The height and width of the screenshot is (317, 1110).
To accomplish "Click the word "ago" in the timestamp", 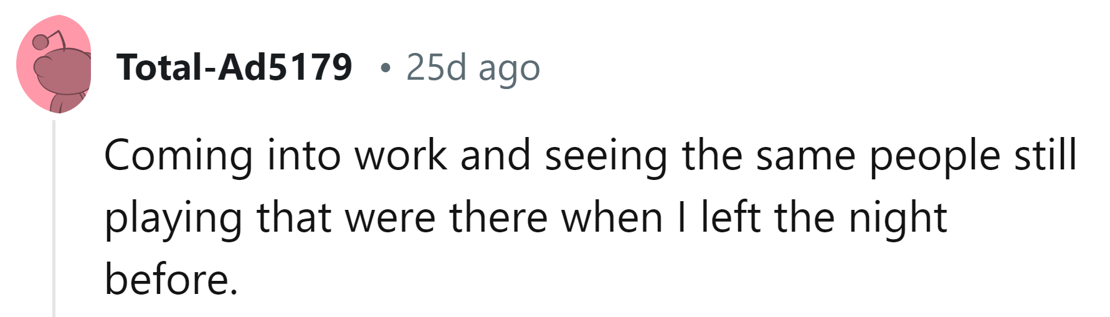I will point(509,67).
